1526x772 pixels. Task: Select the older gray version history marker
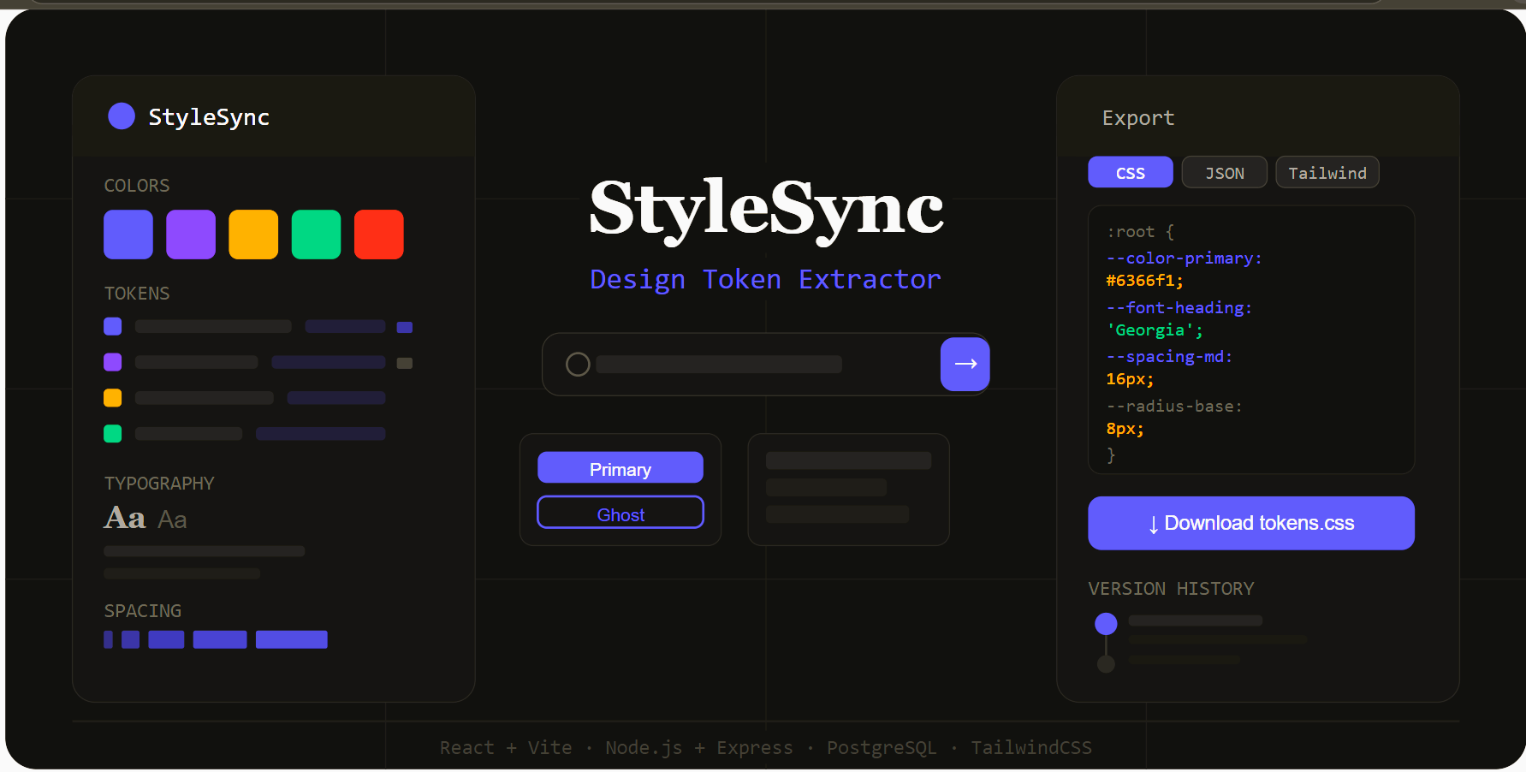pos(1106,664)
